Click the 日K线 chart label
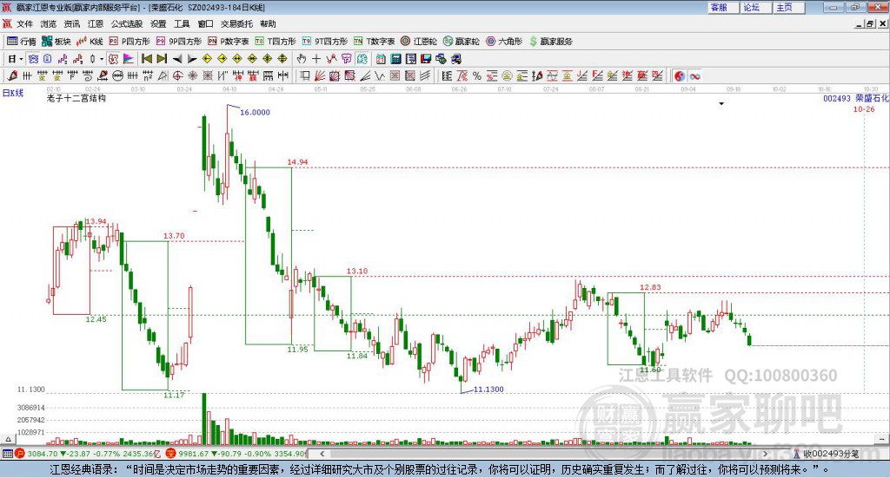The image size is (890, 478). (x=13, y=93)
